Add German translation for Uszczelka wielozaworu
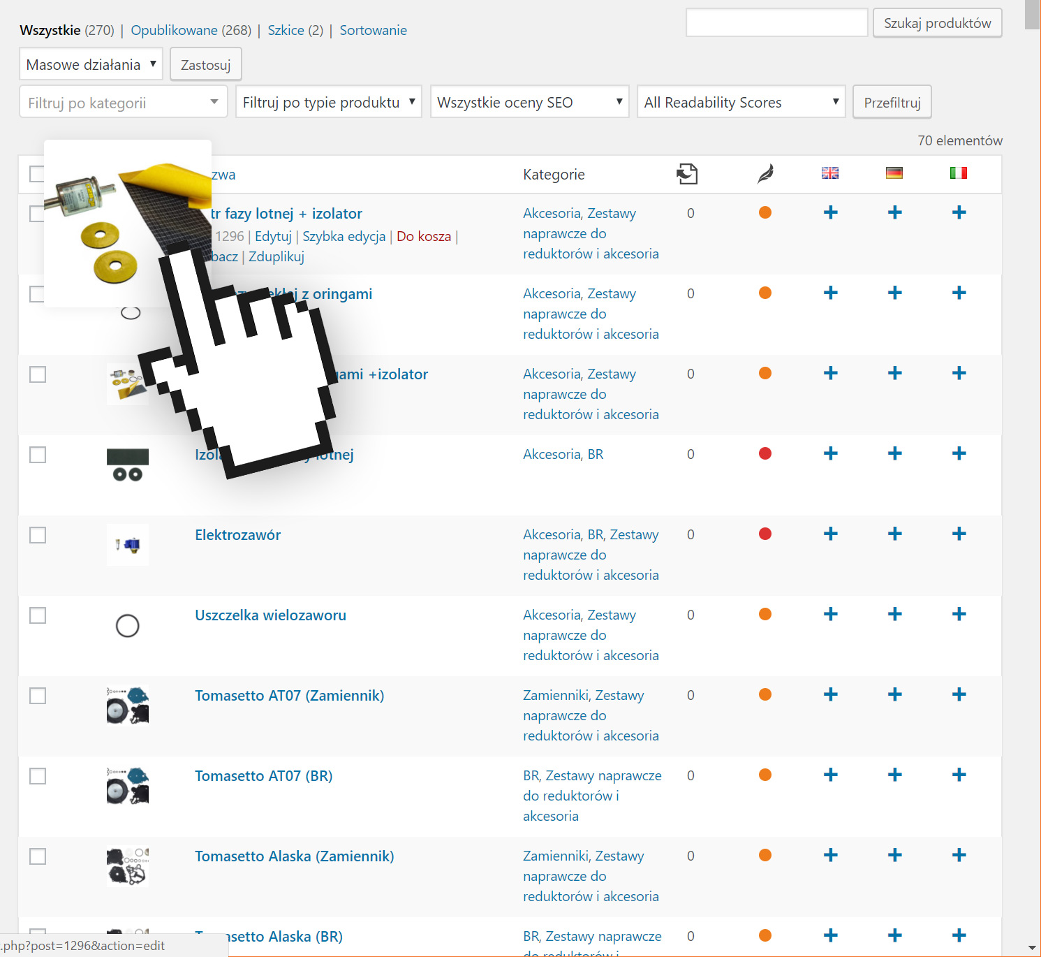 point(894,614)
